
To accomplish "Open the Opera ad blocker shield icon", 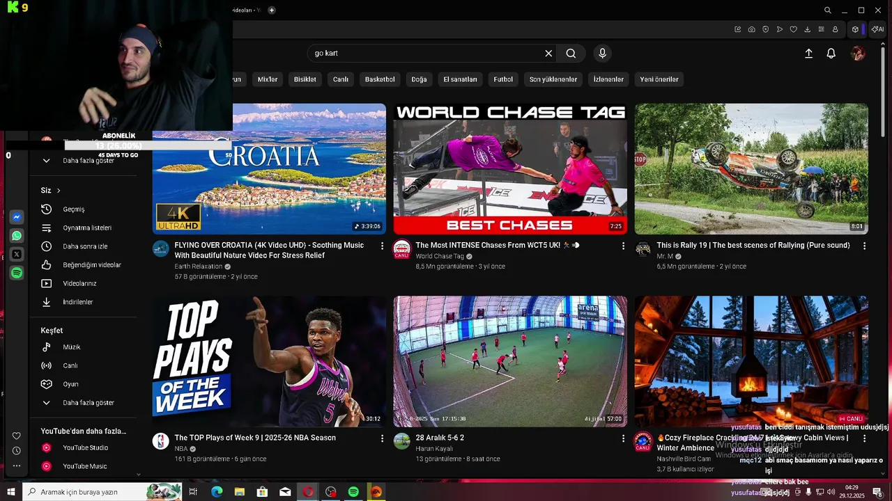I will (x=765, y=29).
